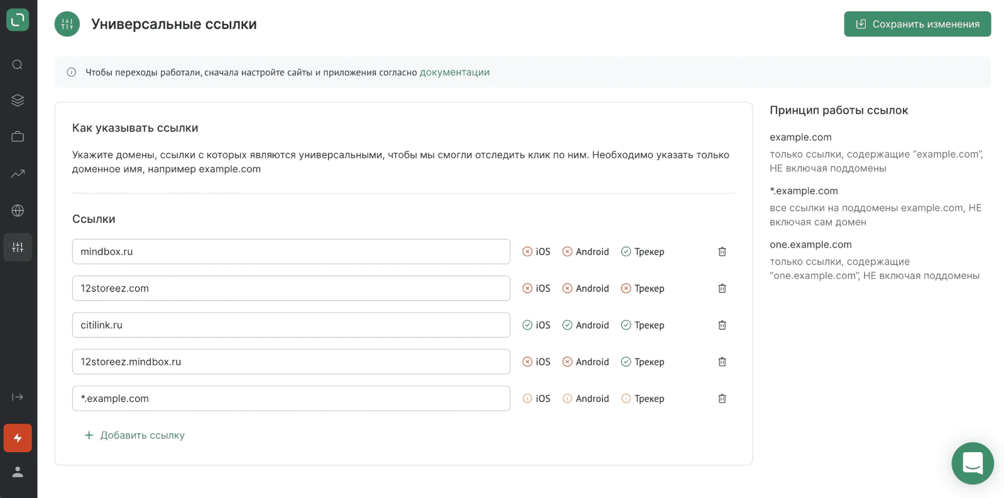Click the info icon in the notice banner
This screenshot has width=1004, height=498.
coord(72,72)
